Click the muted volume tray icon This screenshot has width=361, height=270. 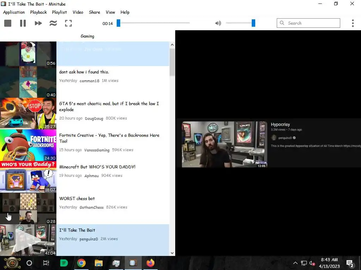[x=312, y=263]
